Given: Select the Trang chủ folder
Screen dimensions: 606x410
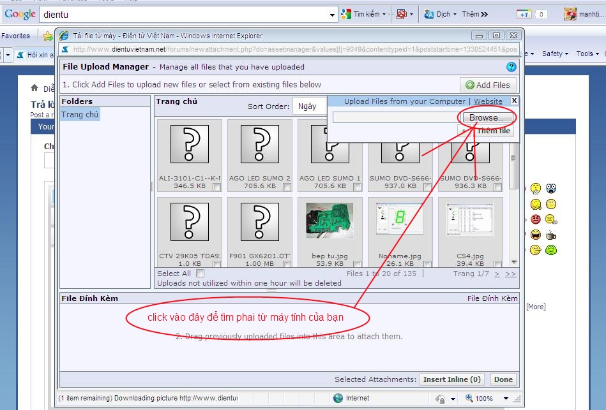Looking at the screenshot, I should click(x=80, y=114).
